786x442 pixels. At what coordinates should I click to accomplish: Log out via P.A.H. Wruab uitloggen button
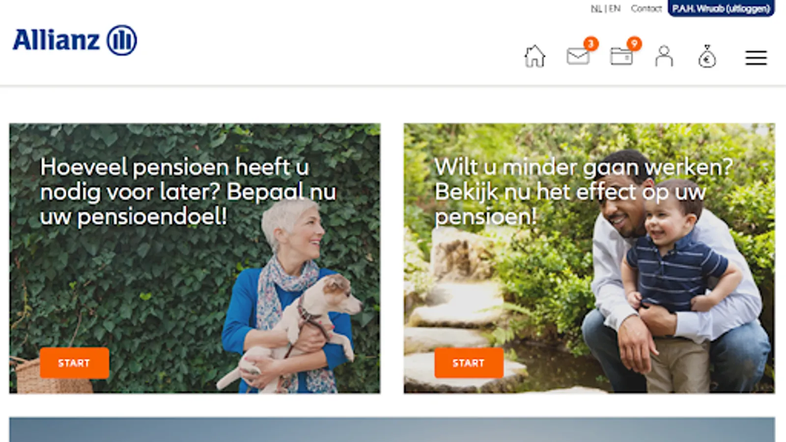[x=721, y=8]
